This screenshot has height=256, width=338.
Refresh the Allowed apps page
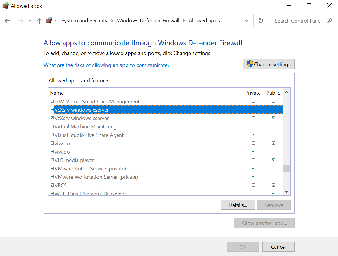coord(261,21)
